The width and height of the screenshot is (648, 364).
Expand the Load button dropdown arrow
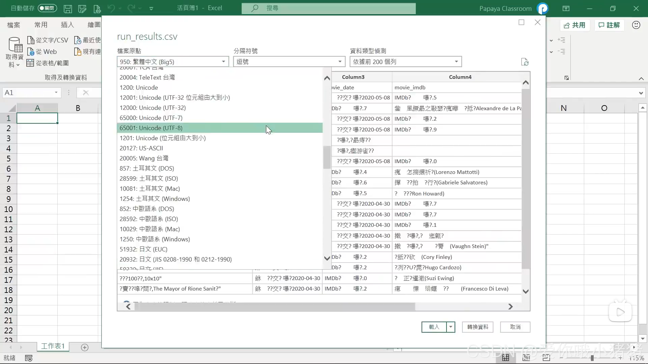click(451, 327)
